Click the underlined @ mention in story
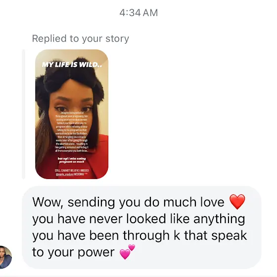The width and height of the screenshot is (277, 277). click(64, 174)
